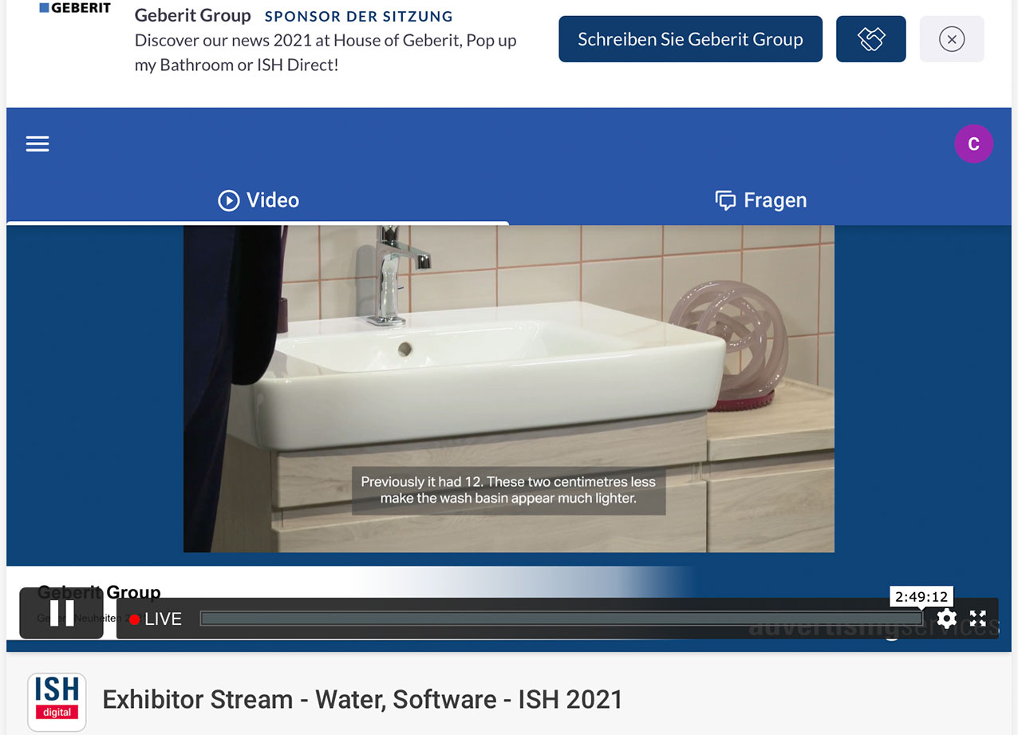
Task: Dismiss the Geberit sponsor banner
Action: tap(951, 39)
